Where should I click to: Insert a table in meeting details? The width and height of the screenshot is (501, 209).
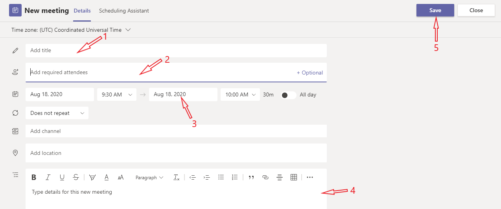coord(293,177)
